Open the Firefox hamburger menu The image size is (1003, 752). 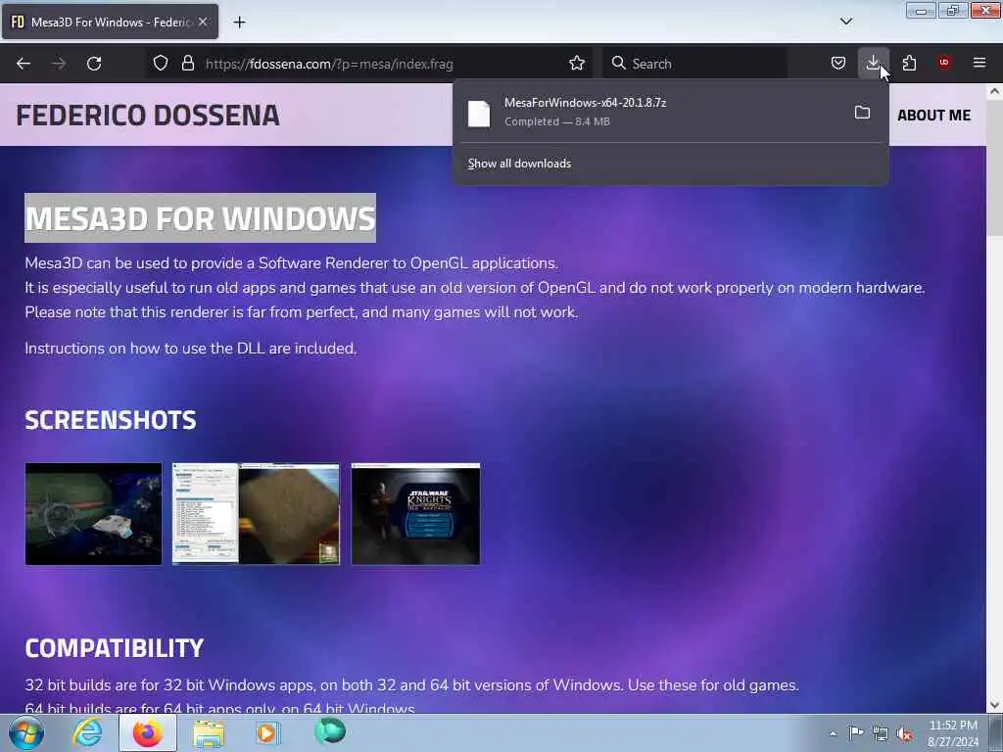(979, 63)
